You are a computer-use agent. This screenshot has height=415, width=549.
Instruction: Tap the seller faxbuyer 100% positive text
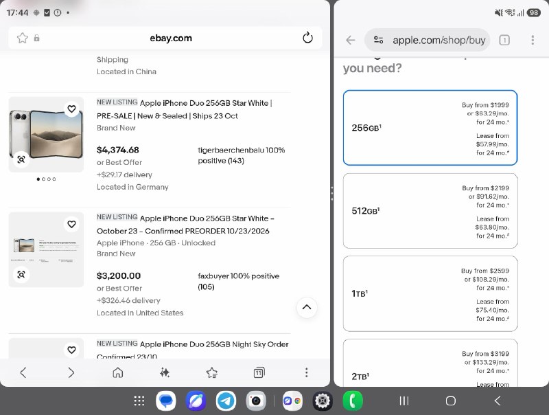[x=238, y=281]
